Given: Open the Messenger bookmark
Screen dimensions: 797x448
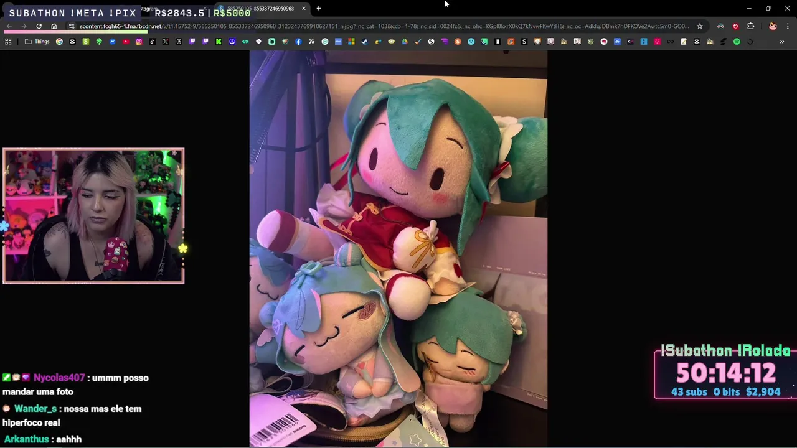Looking at the screenshot, I should 112,42.
